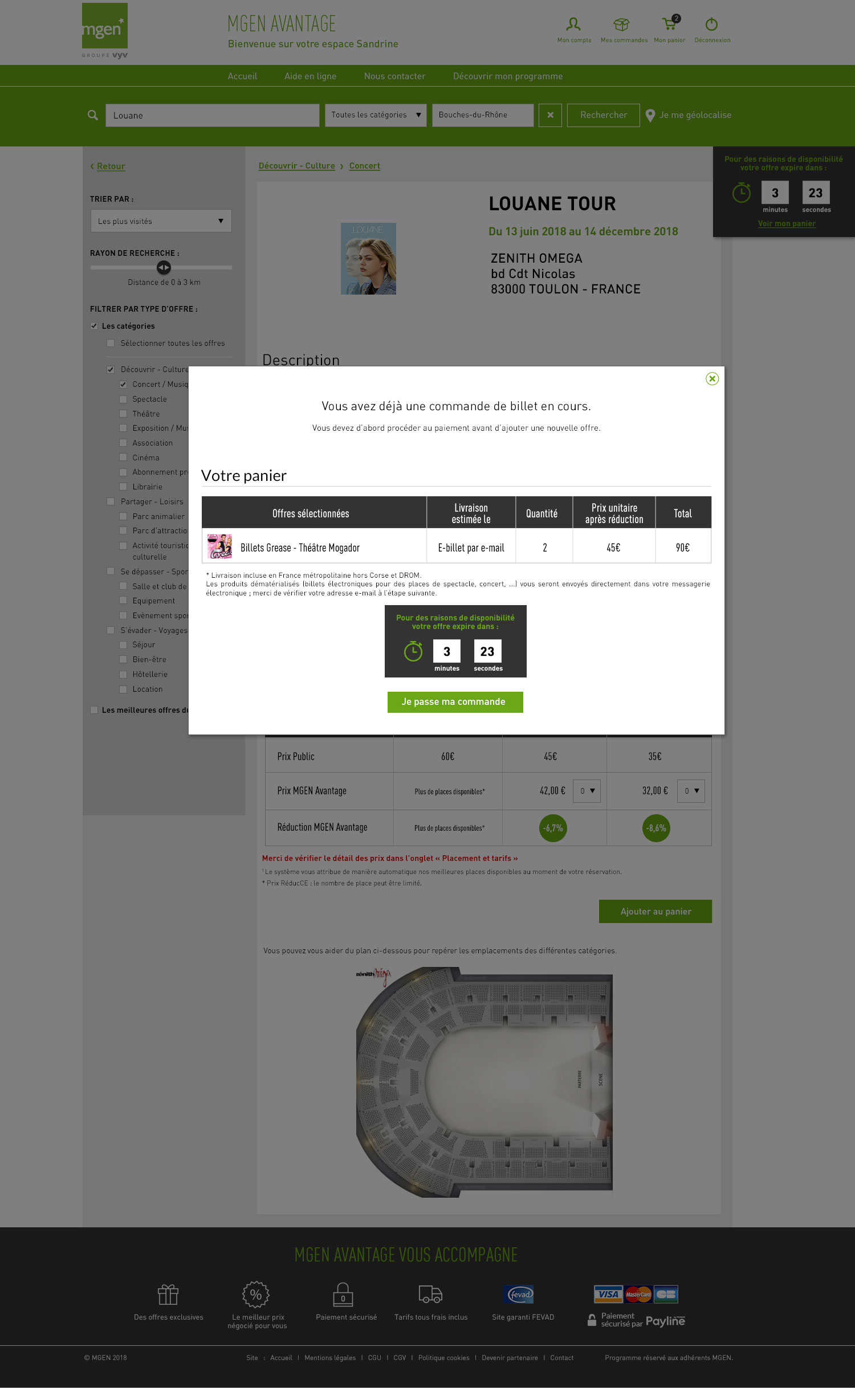This screenshot has height=1388, width=855.
Task: Check the Cinéma filter checkbox
Action: [123, 458]
